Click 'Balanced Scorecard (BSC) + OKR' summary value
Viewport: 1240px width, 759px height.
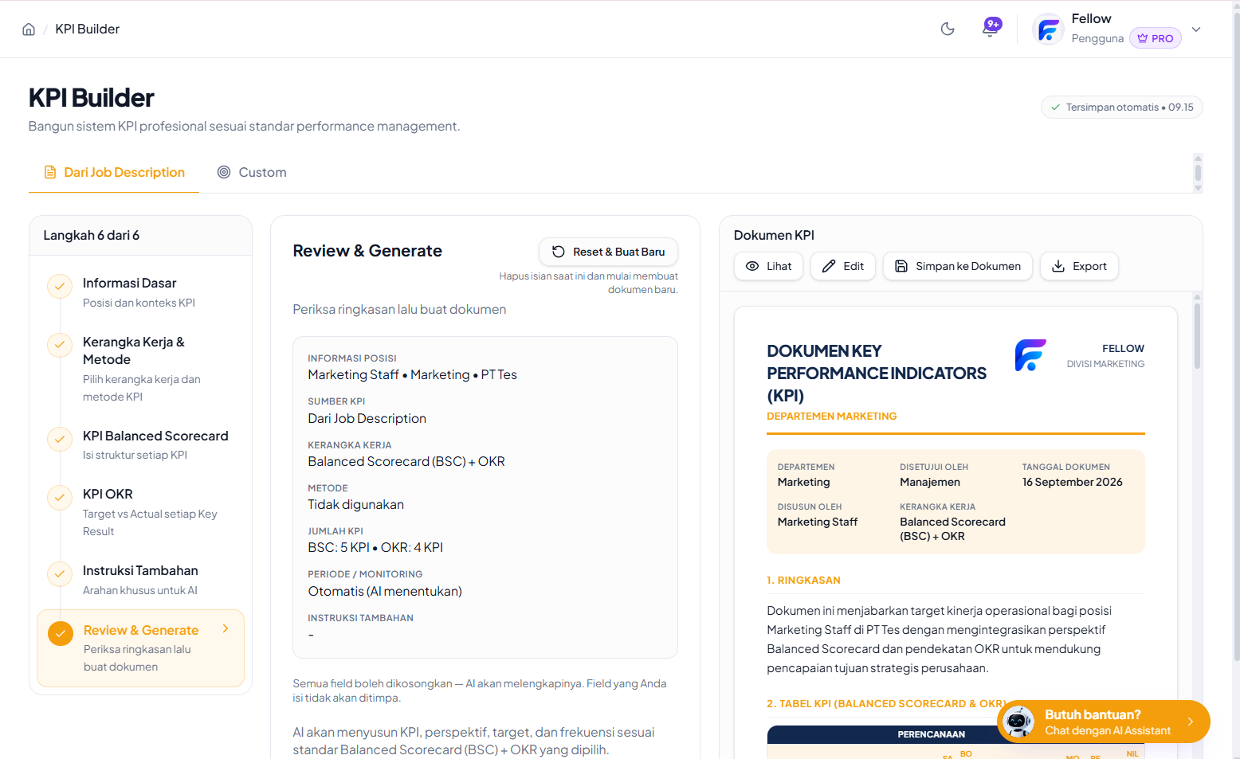(x=406, y=462)
